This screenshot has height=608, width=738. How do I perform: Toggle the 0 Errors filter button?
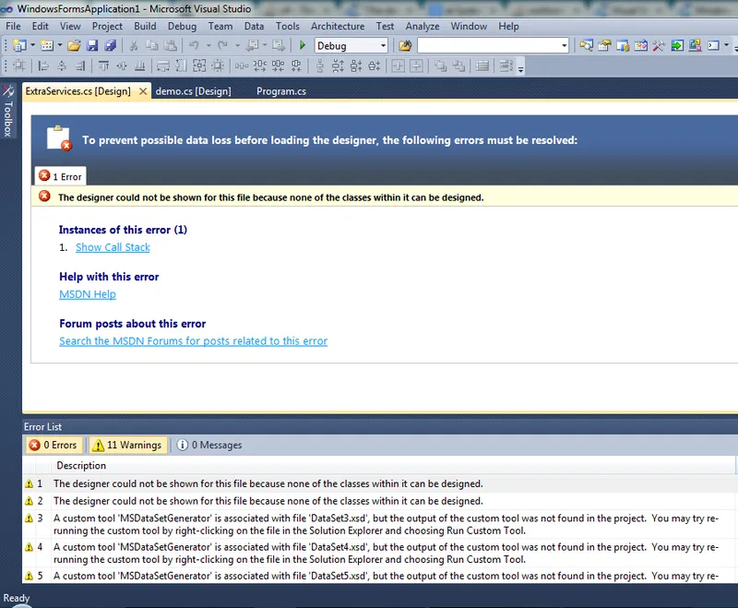pyautogui.click(x=54, y=445)
